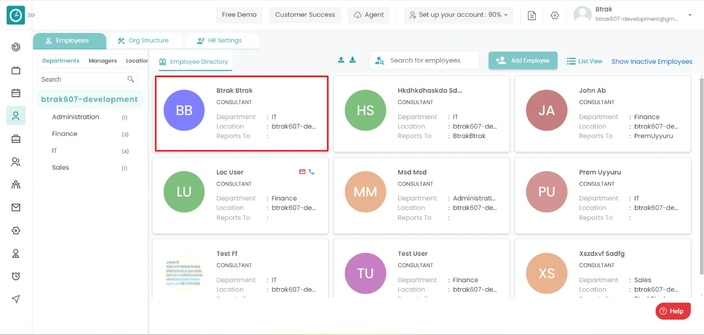Expand the sidebar with double-chevron icon
704x335 pixels.
pyautogui.click(x=31, y=15)
